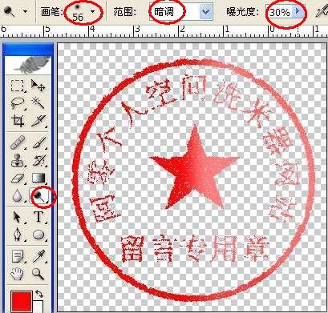Select the Pen tool
Screen dimensions: 328x313
click(x=18, y=235)
